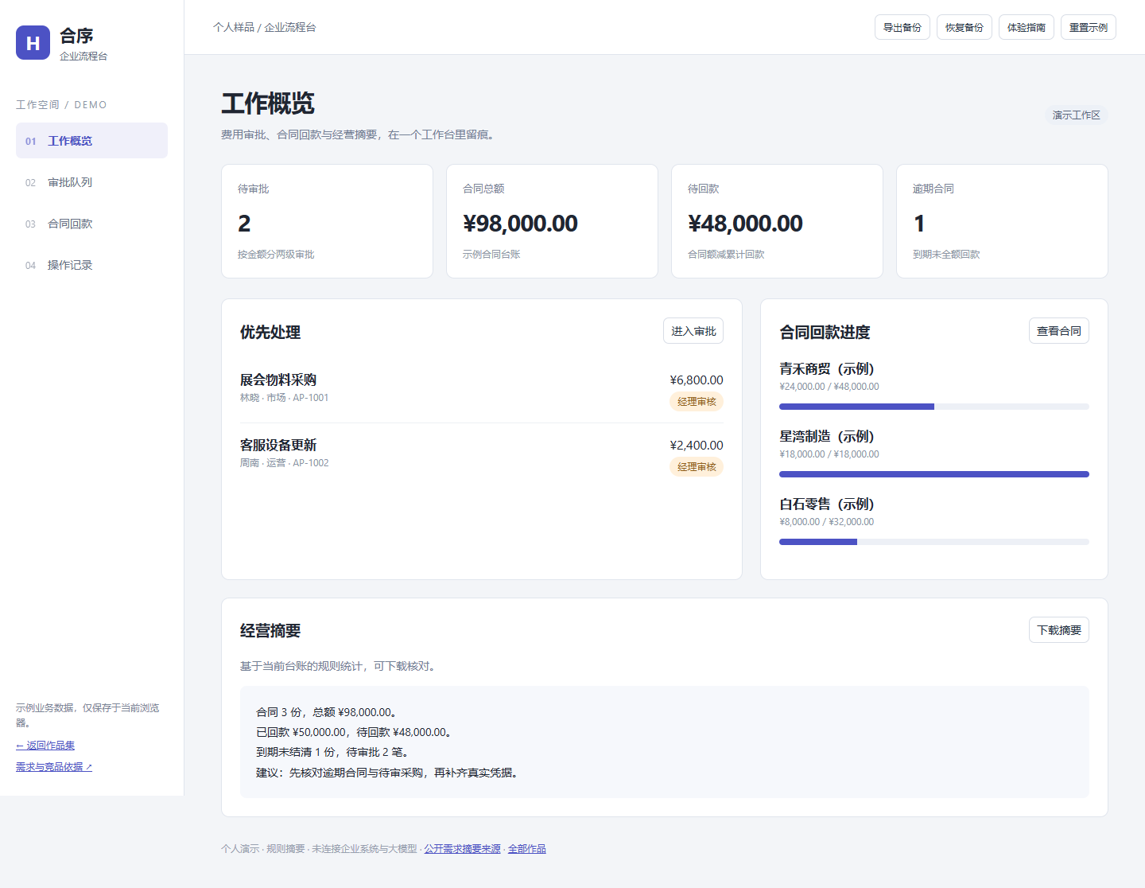Viewport: 1145px width, 888px height.
Task: Click 查看合同 in 合同回款进度 panel
Action: (1059, 331)
